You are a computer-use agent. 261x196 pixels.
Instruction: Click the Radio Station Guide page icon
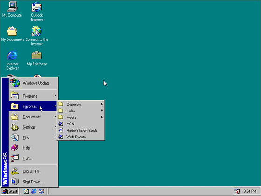[61, 130]
